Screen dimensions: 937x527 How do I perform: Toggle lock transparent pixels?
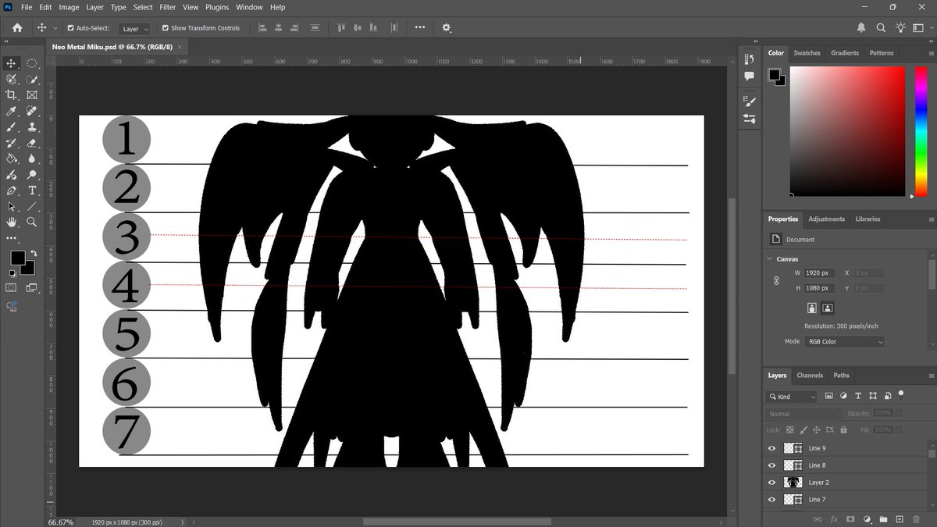(x=789, y=430)
